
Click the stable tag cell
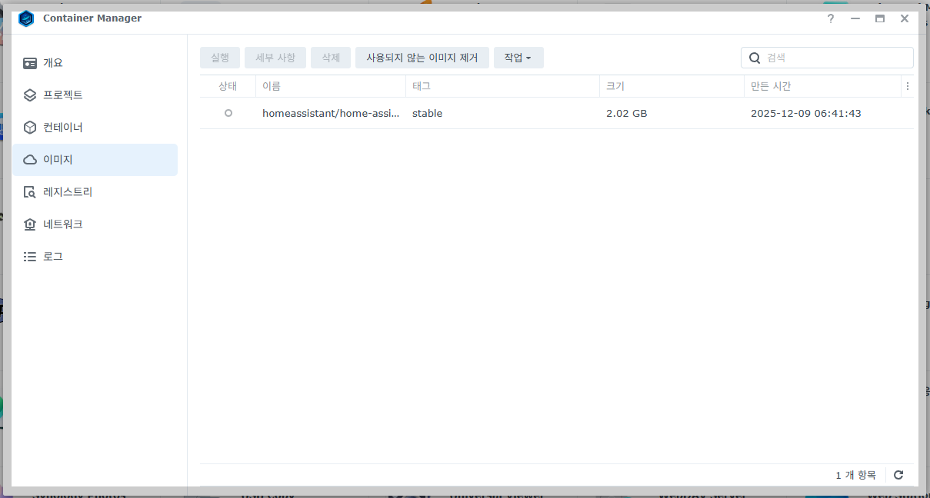point(427,113)
